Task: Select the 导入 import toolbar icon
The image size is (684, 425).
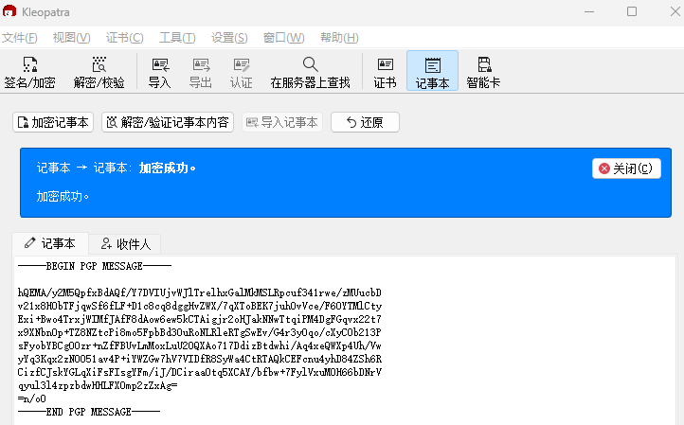Action: 160,72
